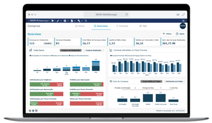The height and width of the screenshot is (123, 212).
Task: Expand the wrench tools dropdown arrow
Action: tap(82, 21)
